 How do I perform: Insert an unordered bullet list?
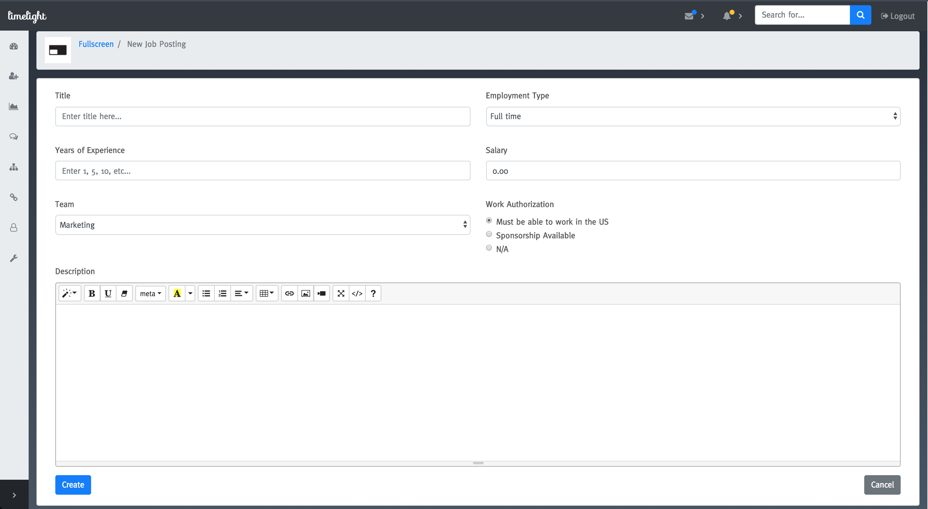pyautogui.click(x=206, y=293)
